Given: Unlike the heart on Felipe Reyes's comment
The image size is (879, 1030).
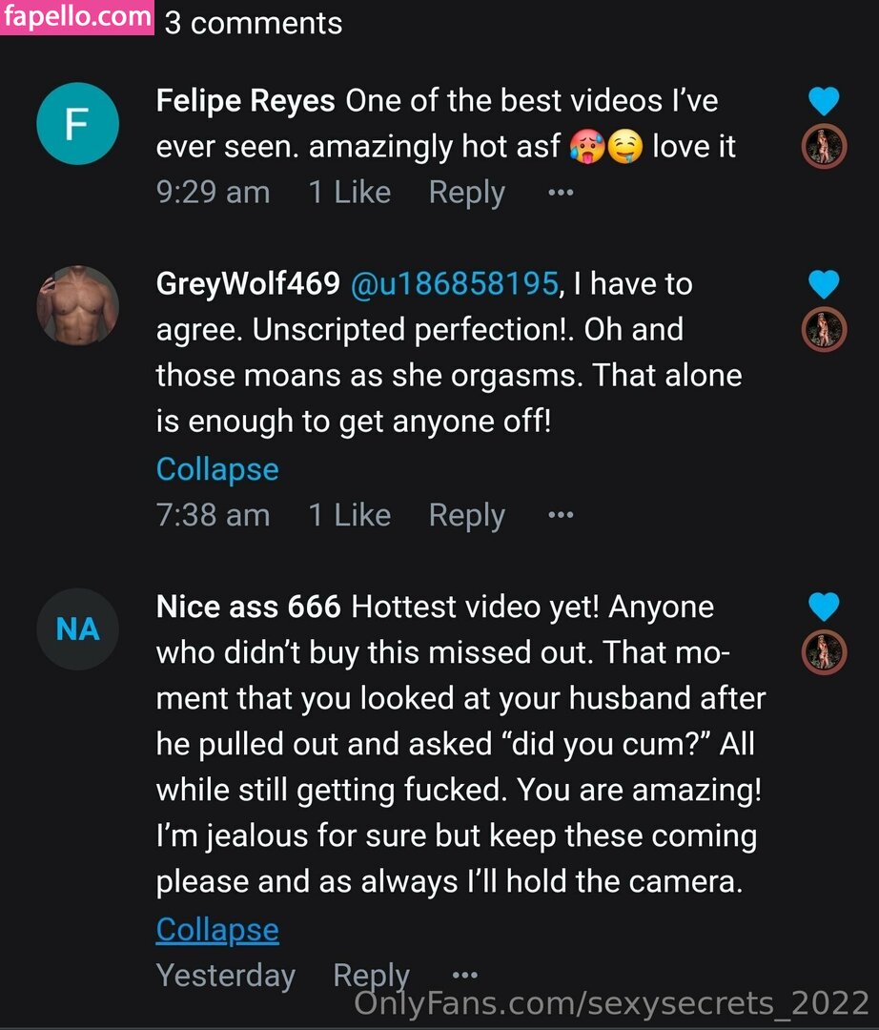Looking at the screenshot, I should coord(823,101).
